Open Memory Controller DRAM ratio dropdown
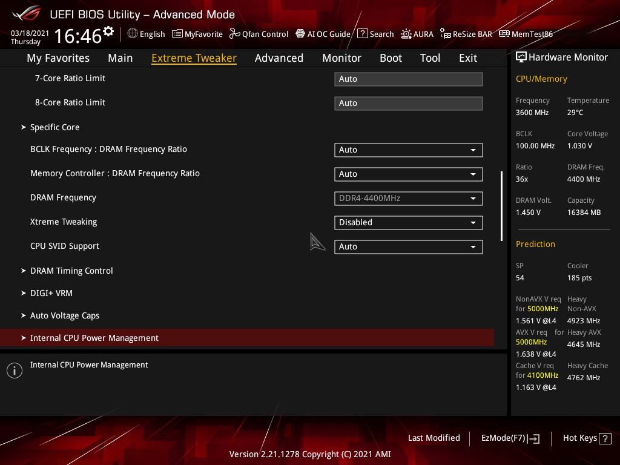This screenshot has height=465, width=620. [409, 174]
